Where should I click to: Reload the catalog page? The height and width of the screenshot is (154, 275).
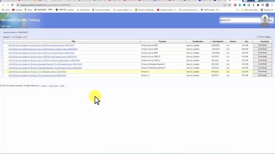pyautogui.click(x=12, y=5)
